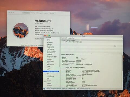Select Volumes under Network
Viewport: 130px width, 97px height.
click(49, 87)
